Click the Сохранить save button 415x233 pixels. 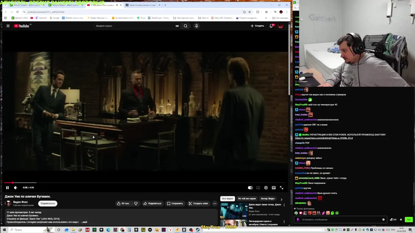pos(175,204)
